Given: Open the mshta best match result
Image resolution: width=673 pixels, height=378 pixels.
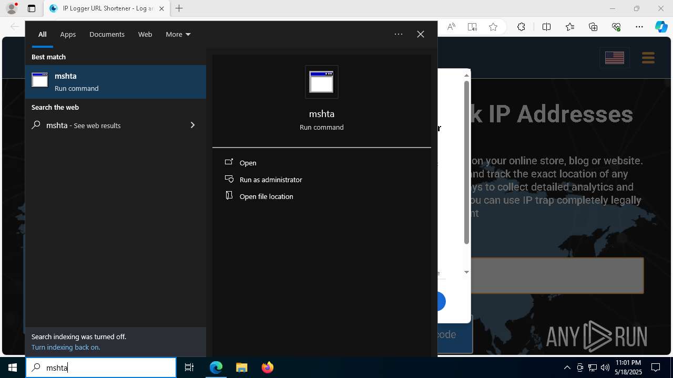Looking at the screenshot, I should (x=116, y=82).
